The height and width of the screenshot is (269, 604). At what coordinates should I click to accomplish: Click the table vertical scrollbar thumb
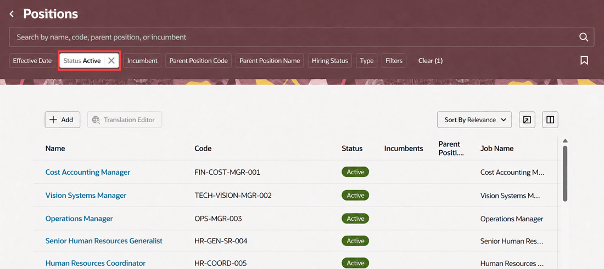pyautogui.click(x=565, y=173)
